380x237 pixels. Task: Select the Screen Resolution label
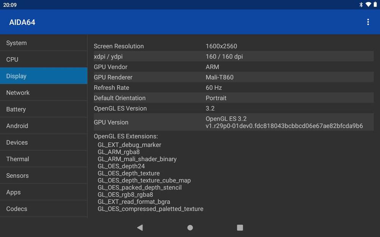(119, 46)
